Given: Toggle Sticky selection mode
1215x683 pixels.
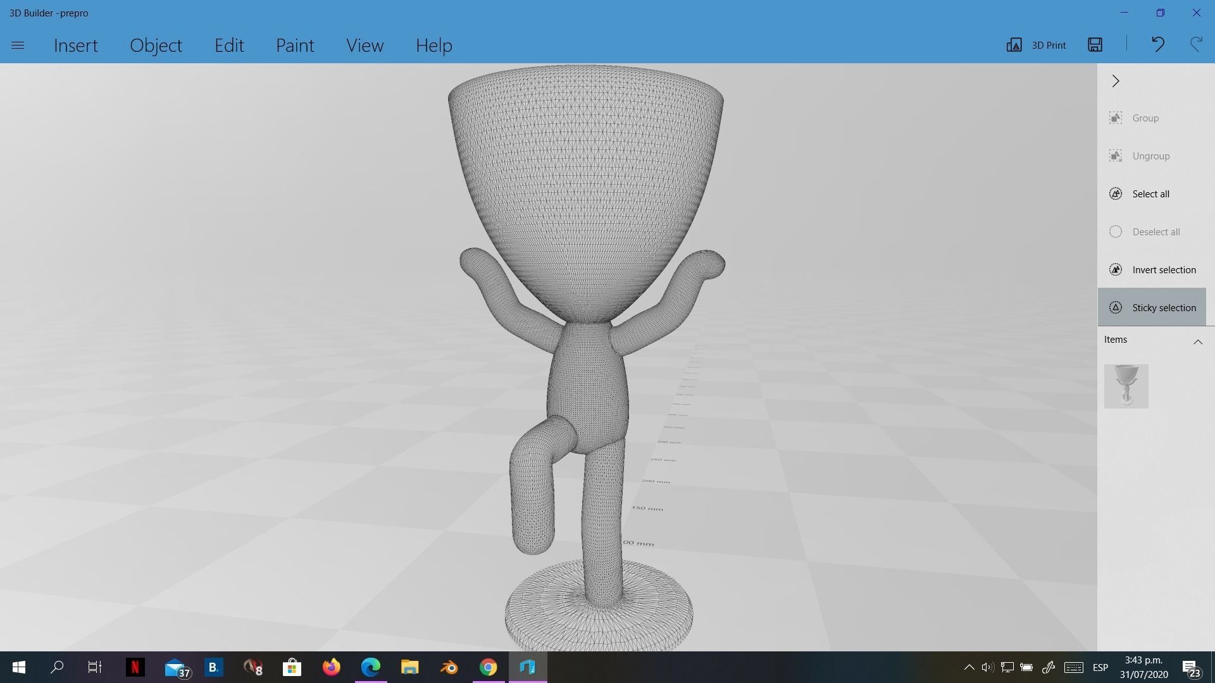Looking at the screenshot, I should 1152,307.
